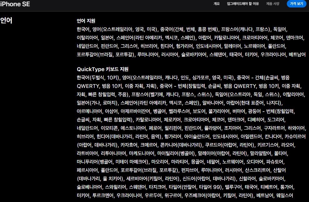
Task: Click the word 카자흐어
Action: coord(129,145)
